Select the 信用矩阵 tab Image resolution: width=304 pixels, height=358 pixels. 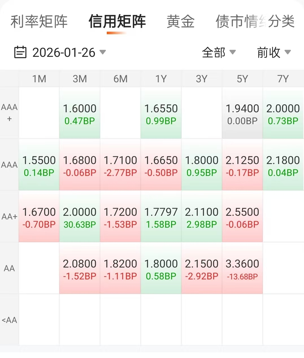(117, 21)
